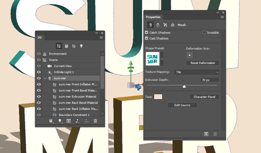This screenshot has width=261, height=153.
Task: Uncheck the Catch Shadows checkbox
Action: point(147,33)
